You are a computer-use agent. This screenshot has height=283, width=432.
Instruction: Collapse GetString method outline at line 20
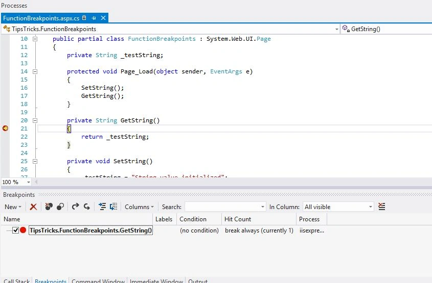point(35,120)
